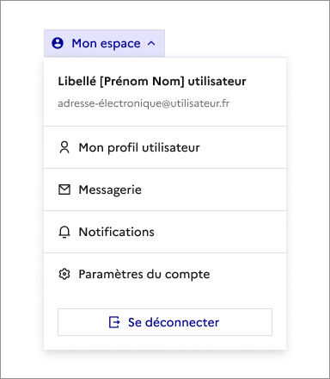Click the notifications bell icon

click(64, 232)
